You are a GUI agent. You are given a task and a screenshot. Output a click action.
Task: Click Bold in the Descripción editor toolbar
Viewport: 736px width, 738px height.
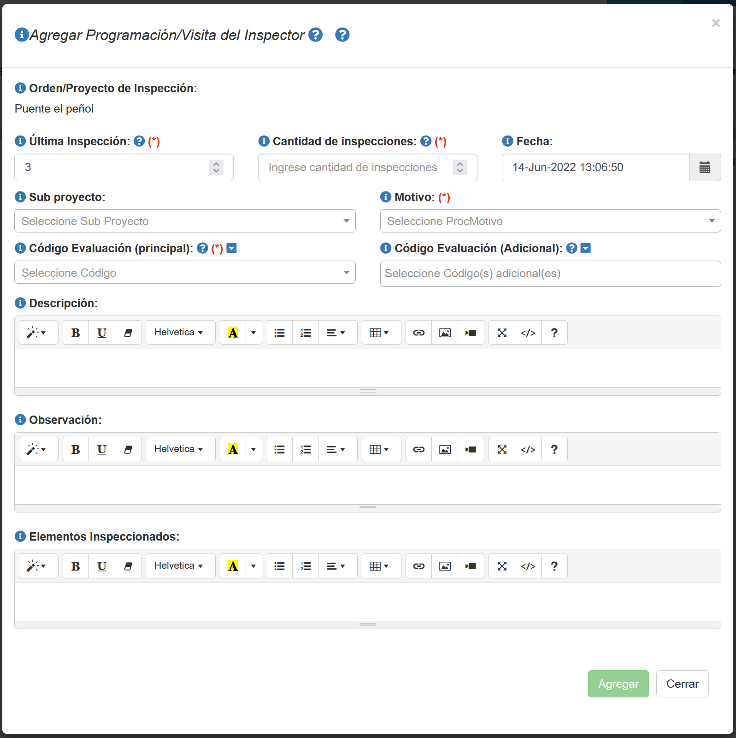[x=76, y=333]
